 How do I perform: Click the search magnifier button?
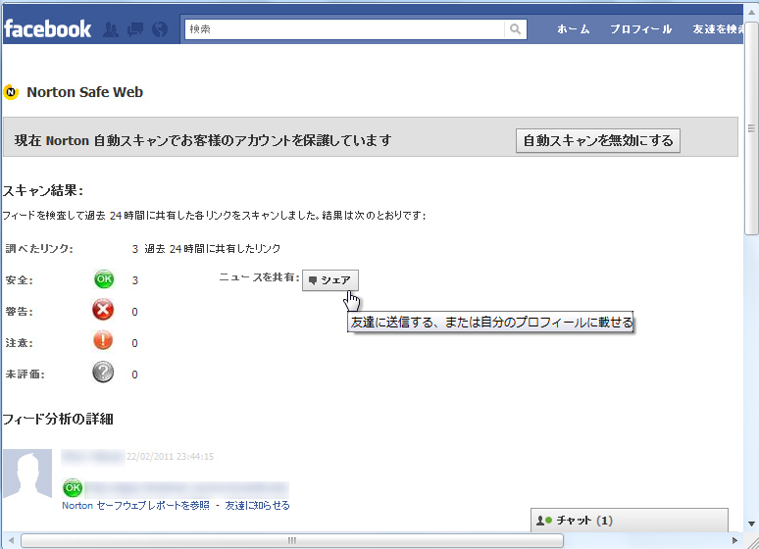point(516,29)
